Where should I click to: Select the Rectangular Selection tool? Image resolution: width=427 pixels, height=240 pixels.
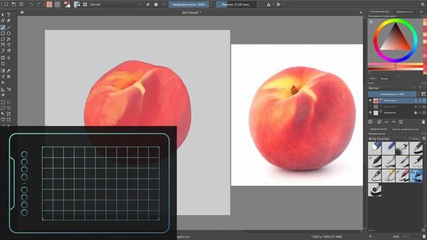3,102
